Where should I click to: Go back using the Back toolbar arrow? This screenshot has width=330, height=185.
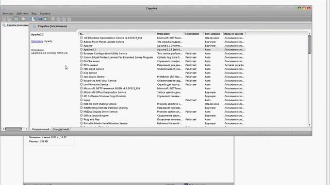4,19
